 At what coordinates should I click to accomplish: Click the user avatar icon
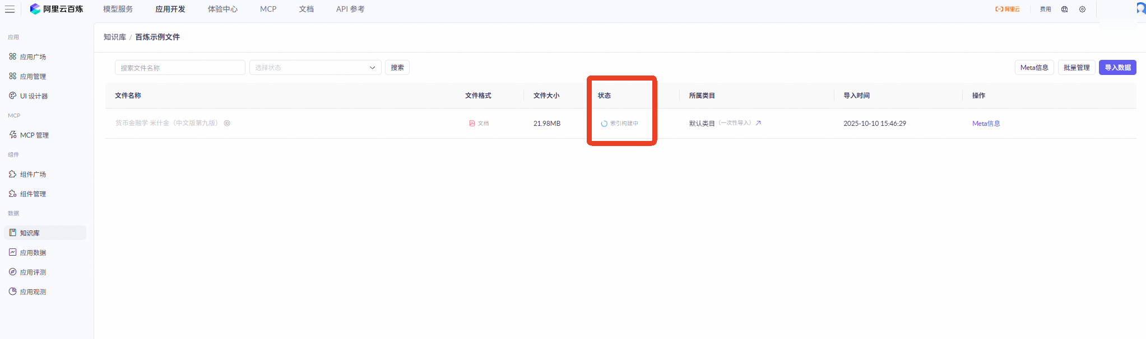point(1140,8)
